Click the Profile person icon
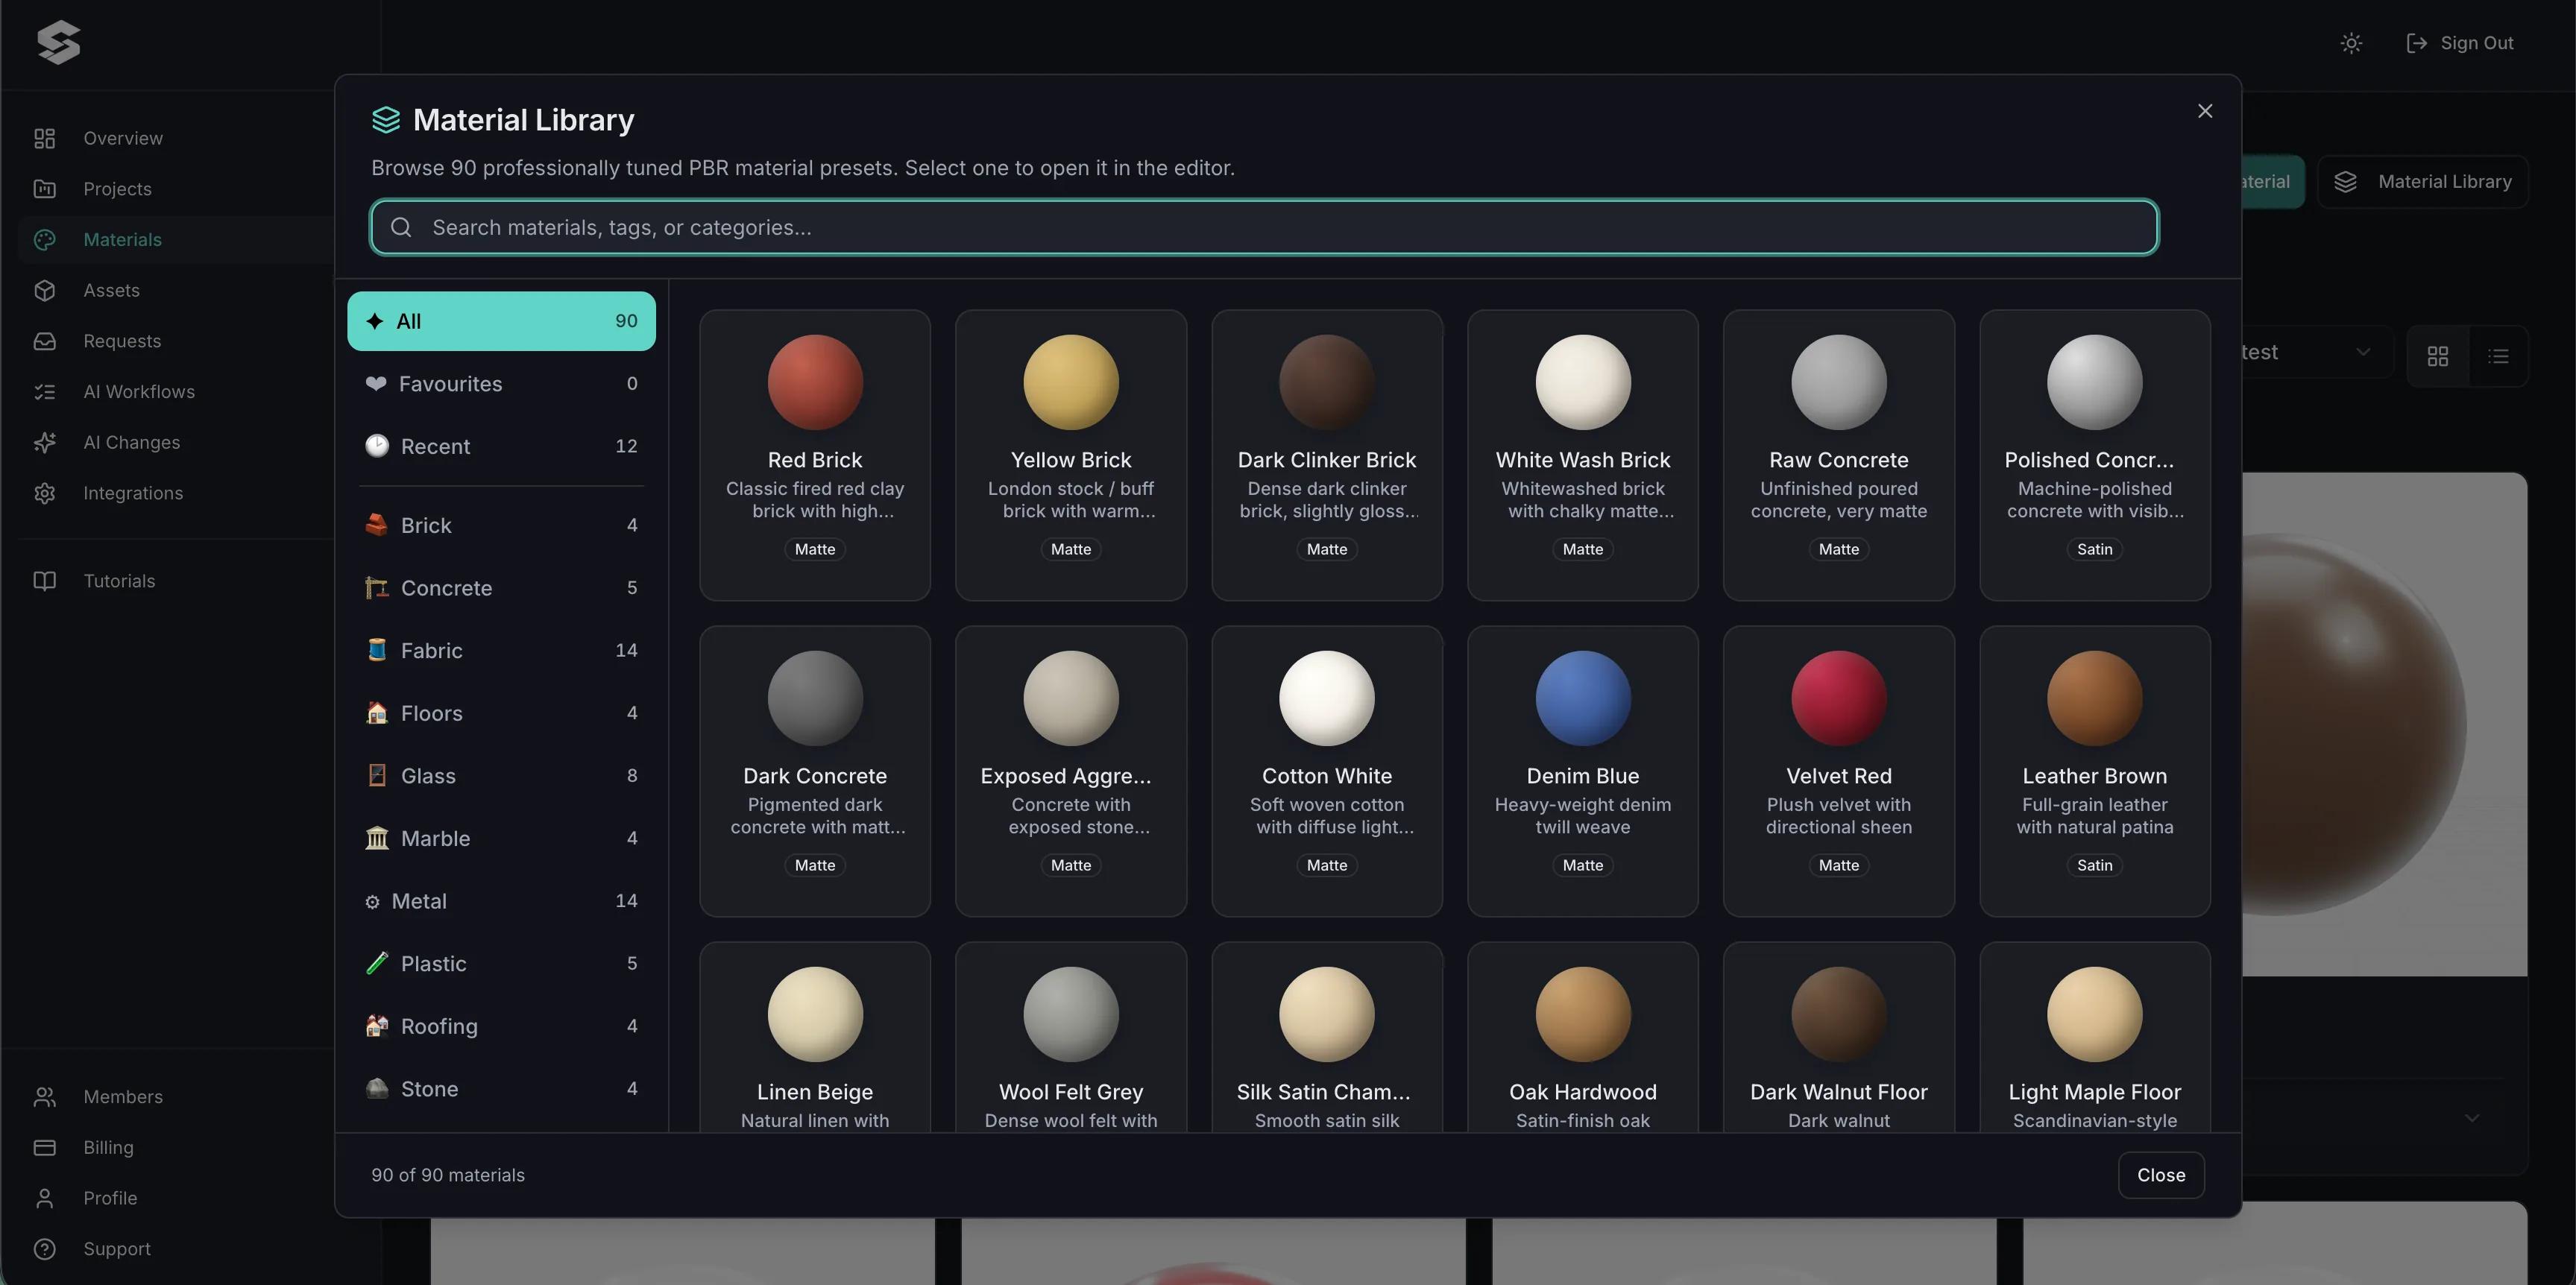The height and width of the screenshot is (1285, 2576). [44, 1198]
